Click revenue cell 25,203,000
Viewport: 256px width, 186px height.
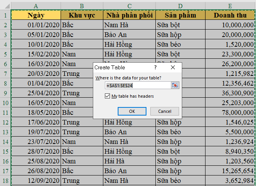230,103
